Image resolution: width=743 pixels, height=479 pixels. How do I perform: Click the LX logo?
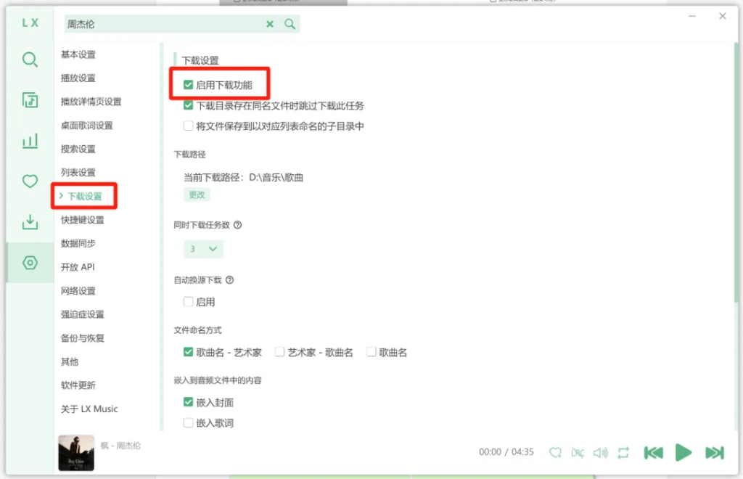30,22
